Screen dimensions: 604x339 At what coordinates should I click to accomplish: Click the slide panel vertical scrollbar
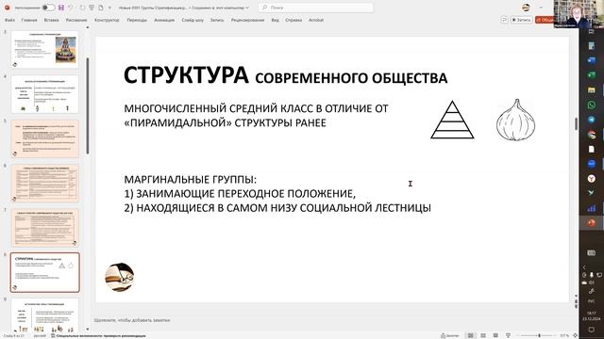(x=88, y=105)
